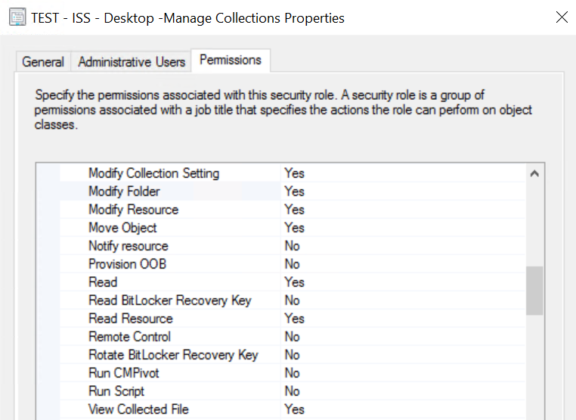576x420 pixels.
Task: Select the Read BitLocker Recovery Key row
Action: coord(293,300)
